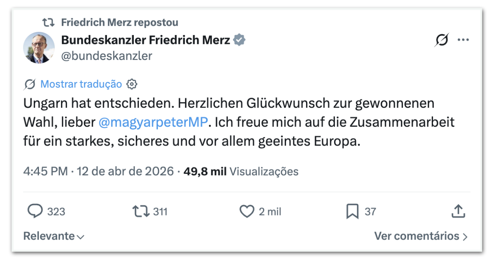Click the reply speech bubble icon
This screenshot has height=266, width=487.
pos(35,211)
